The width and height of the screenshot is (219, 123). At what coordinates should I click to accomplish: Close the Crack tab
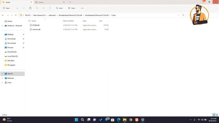tap(31, 2)
